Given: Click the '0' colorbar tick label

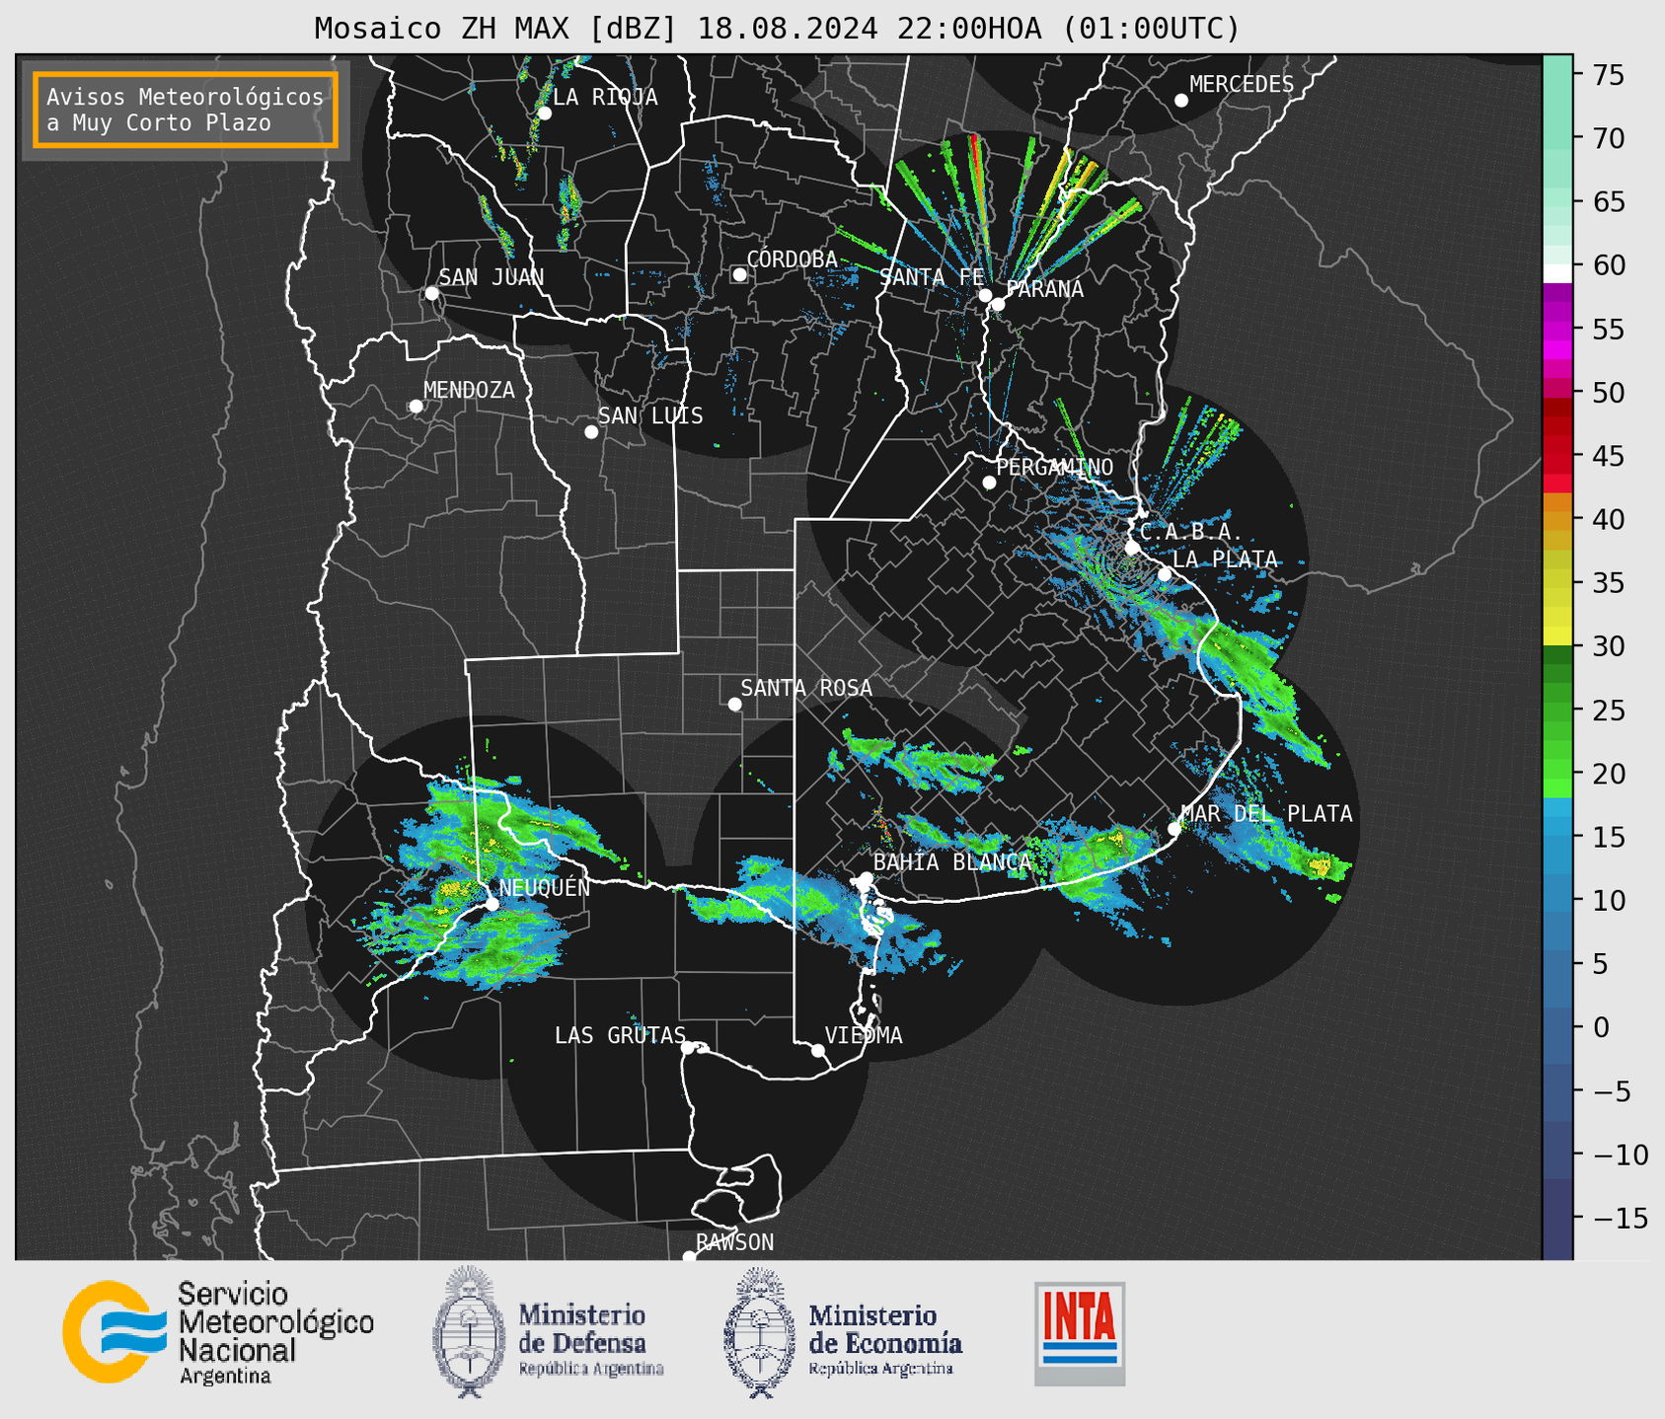Looking at the screenshot, I should click(x=1601, y=1027).
